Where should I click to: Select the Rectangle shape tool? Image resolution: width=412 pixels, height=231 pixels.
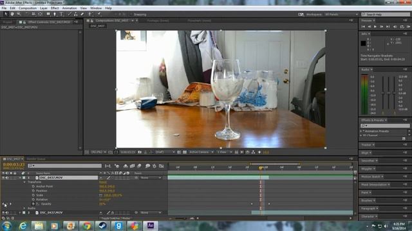(48, 14)
